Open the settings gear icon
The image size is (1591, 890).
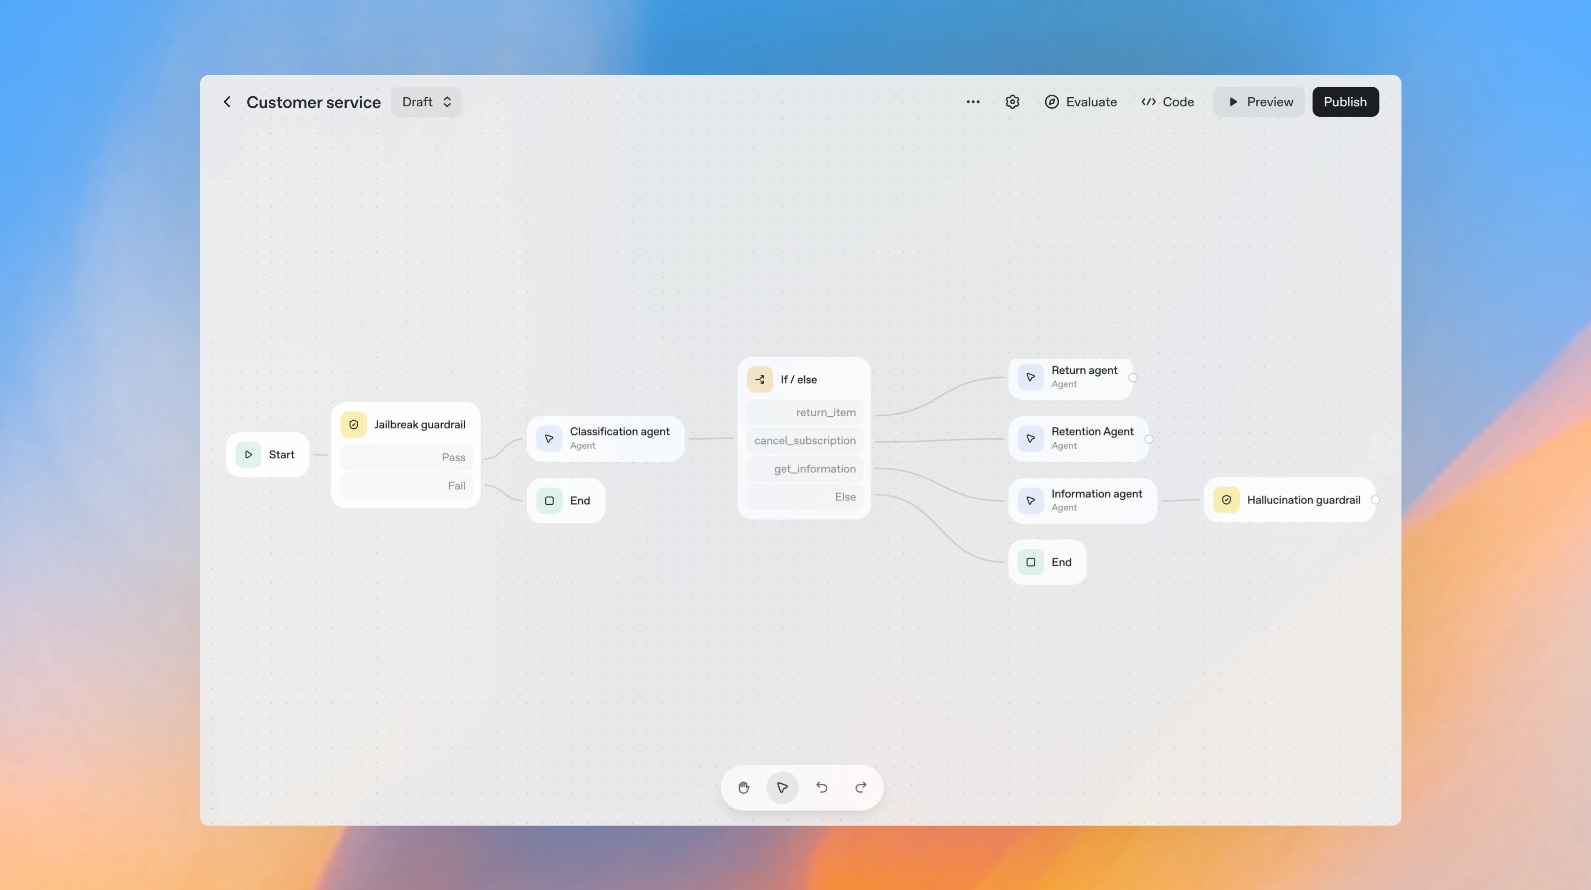coord(1012,102)
